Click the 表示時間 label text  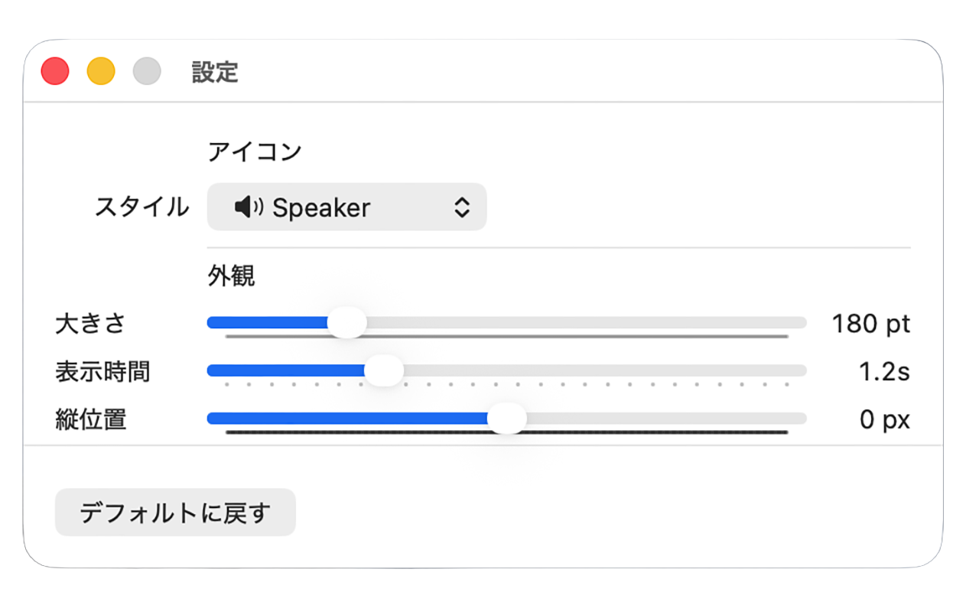(x=102, y=372)
